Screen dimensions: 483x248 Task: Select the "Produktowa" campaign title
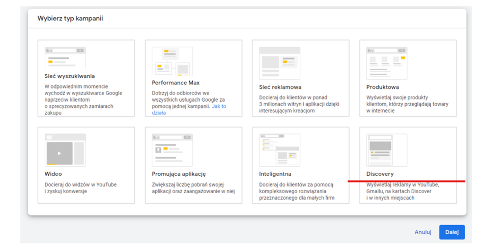click(x=382, y=87)
